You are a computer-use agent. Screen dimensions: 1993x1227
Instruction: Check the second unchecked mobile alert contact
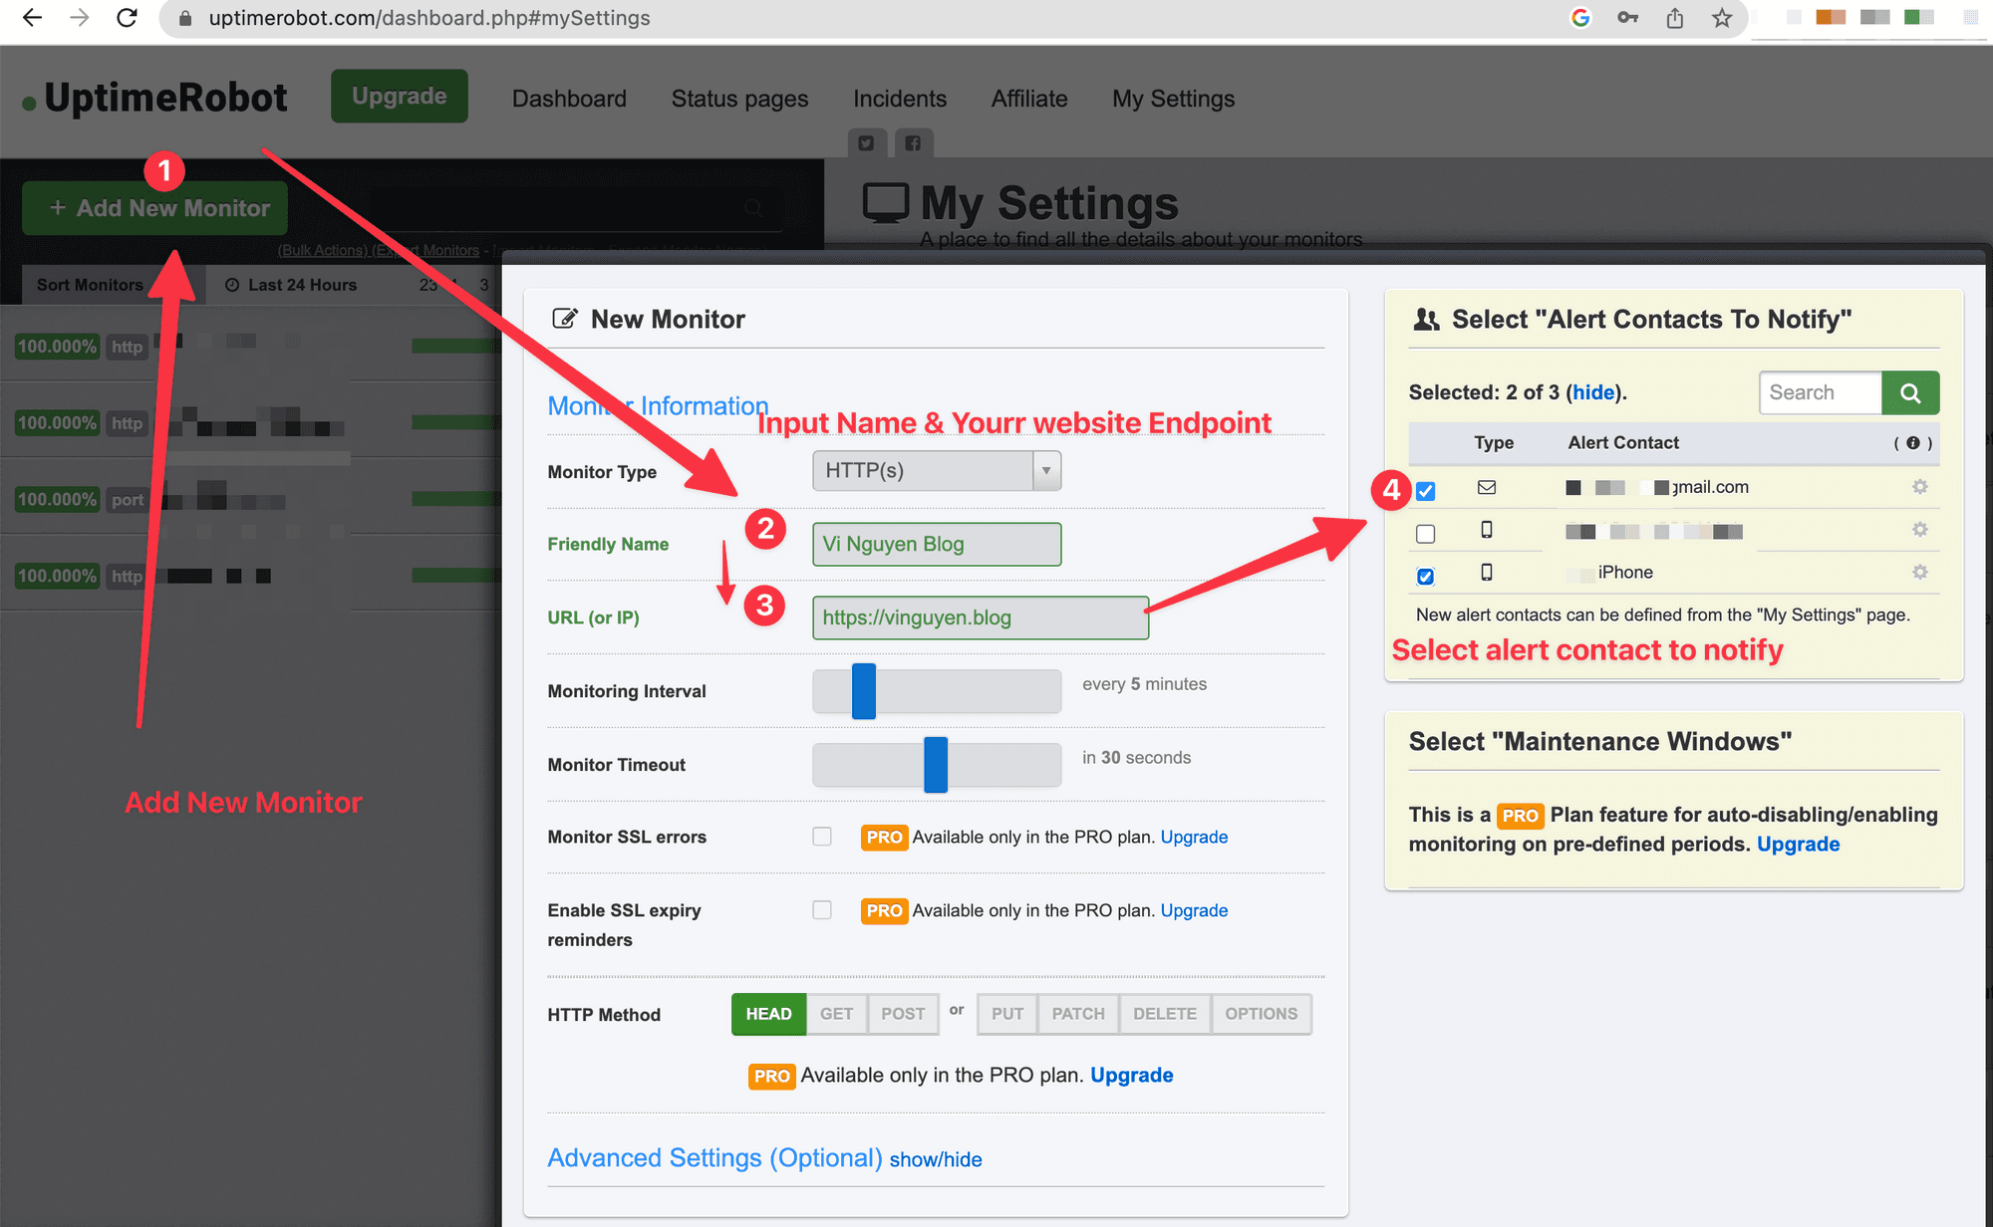pyautogui.click(x=1426, y=534)
